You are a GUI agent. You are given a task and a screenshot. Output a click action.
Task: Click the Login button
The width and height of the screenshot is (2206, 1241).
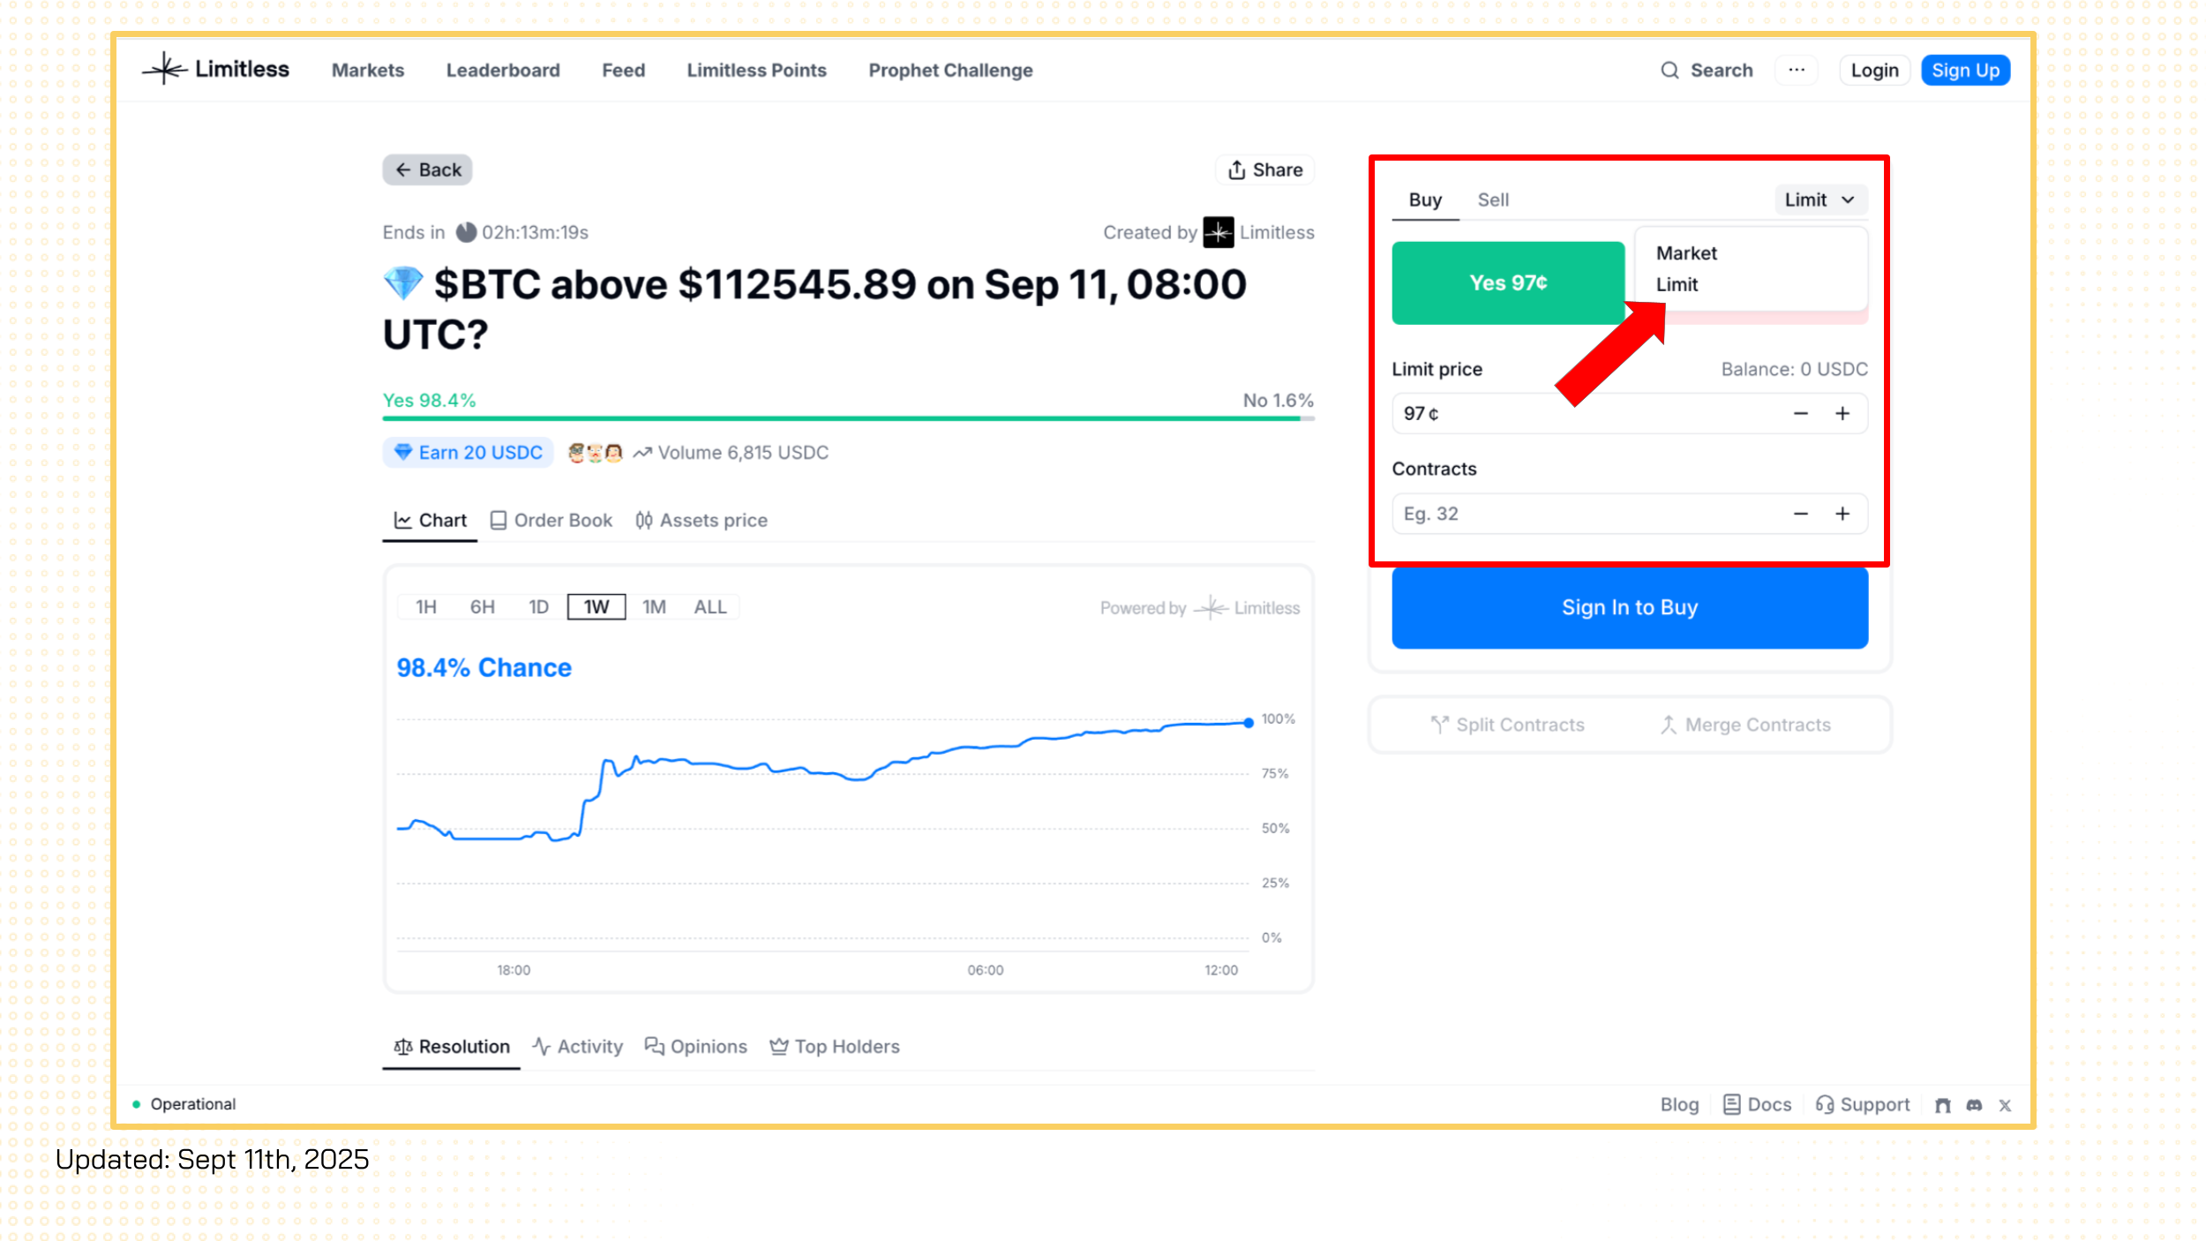point(1874,70)
